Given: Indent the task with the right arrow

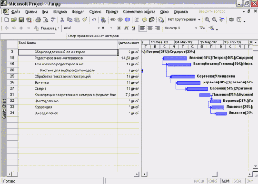Looking at the screenshot, I should pyautogui.click(x=14, y=28).
